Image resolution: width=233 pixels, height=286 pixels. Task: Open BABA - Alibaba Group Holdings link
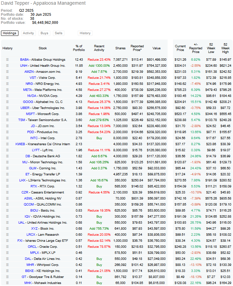[x=43, y=60]
